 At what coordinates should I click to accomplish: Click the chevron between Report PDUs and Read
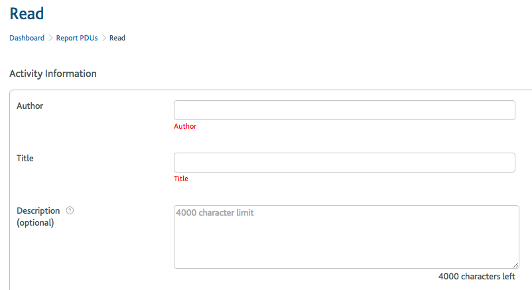(104, 38)
